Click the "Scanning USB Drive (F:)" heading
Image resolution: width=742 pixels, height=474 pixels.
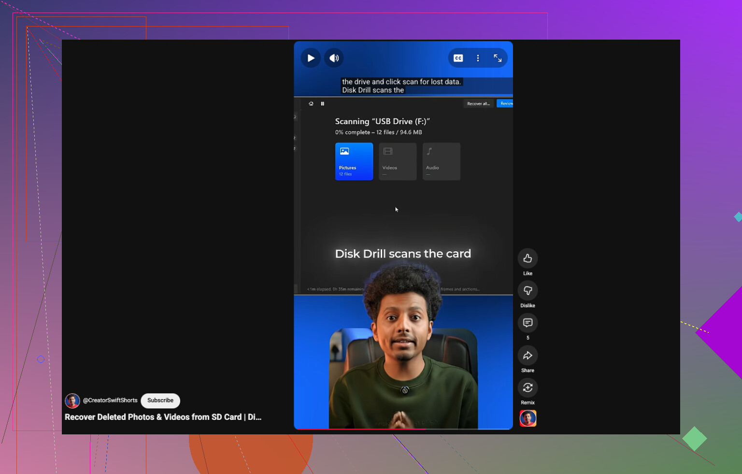(383, 121)
